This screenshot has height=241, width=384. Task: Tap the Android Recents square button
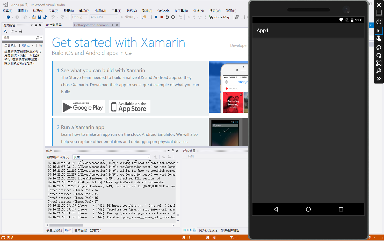pyautogui.click(x=341, y=209)
